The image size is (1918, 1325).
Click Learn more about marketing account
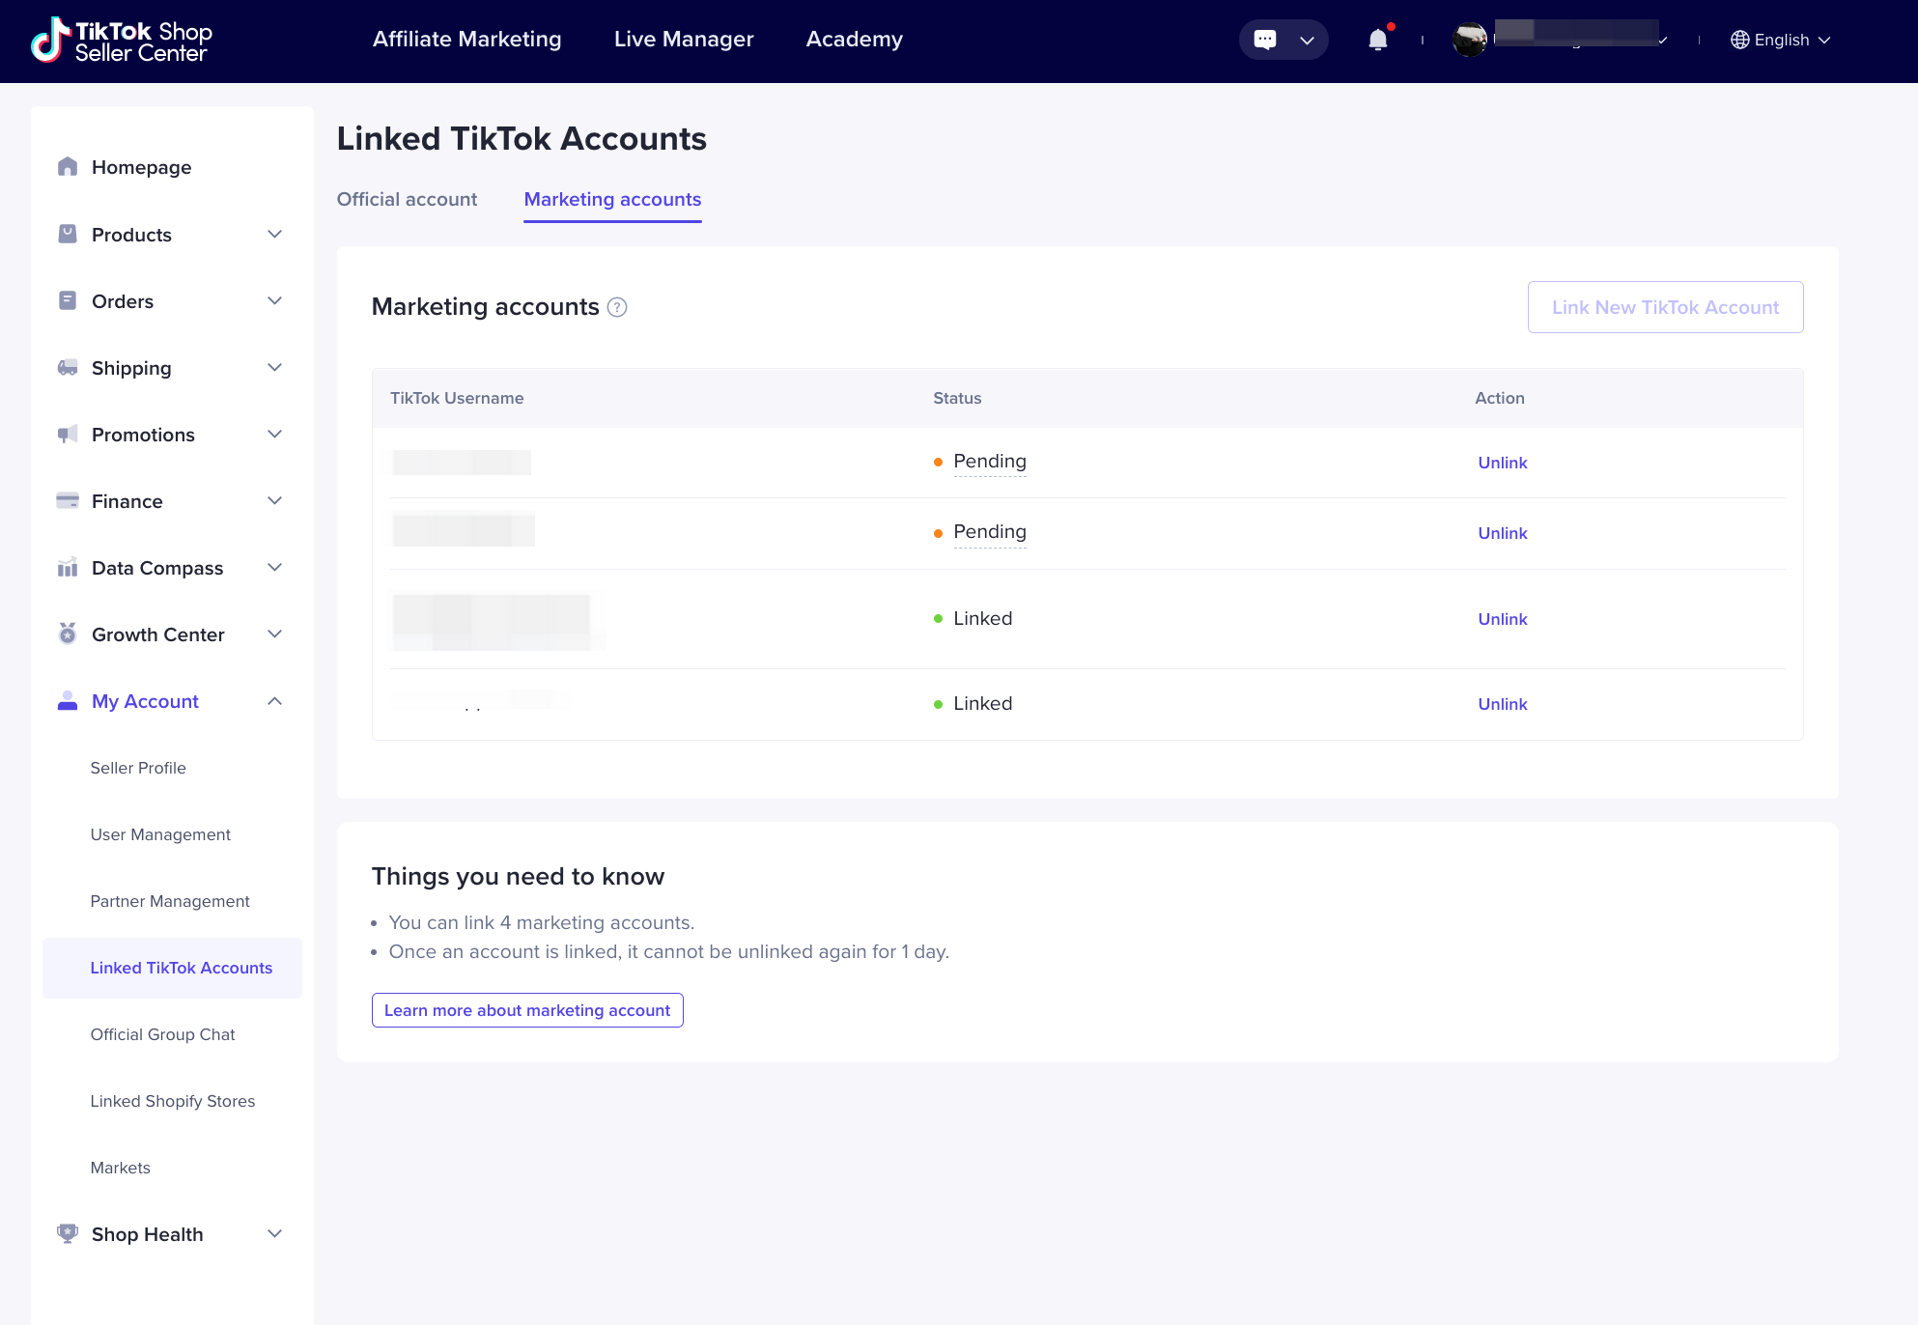click(x=527, y=1010)
